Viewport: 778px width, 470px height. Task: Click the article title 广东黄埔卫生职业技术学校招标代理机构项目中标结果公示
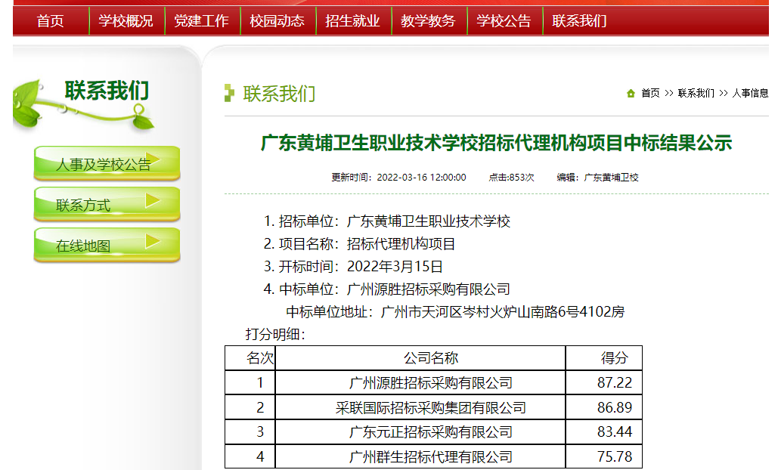(x=496, y=143)
